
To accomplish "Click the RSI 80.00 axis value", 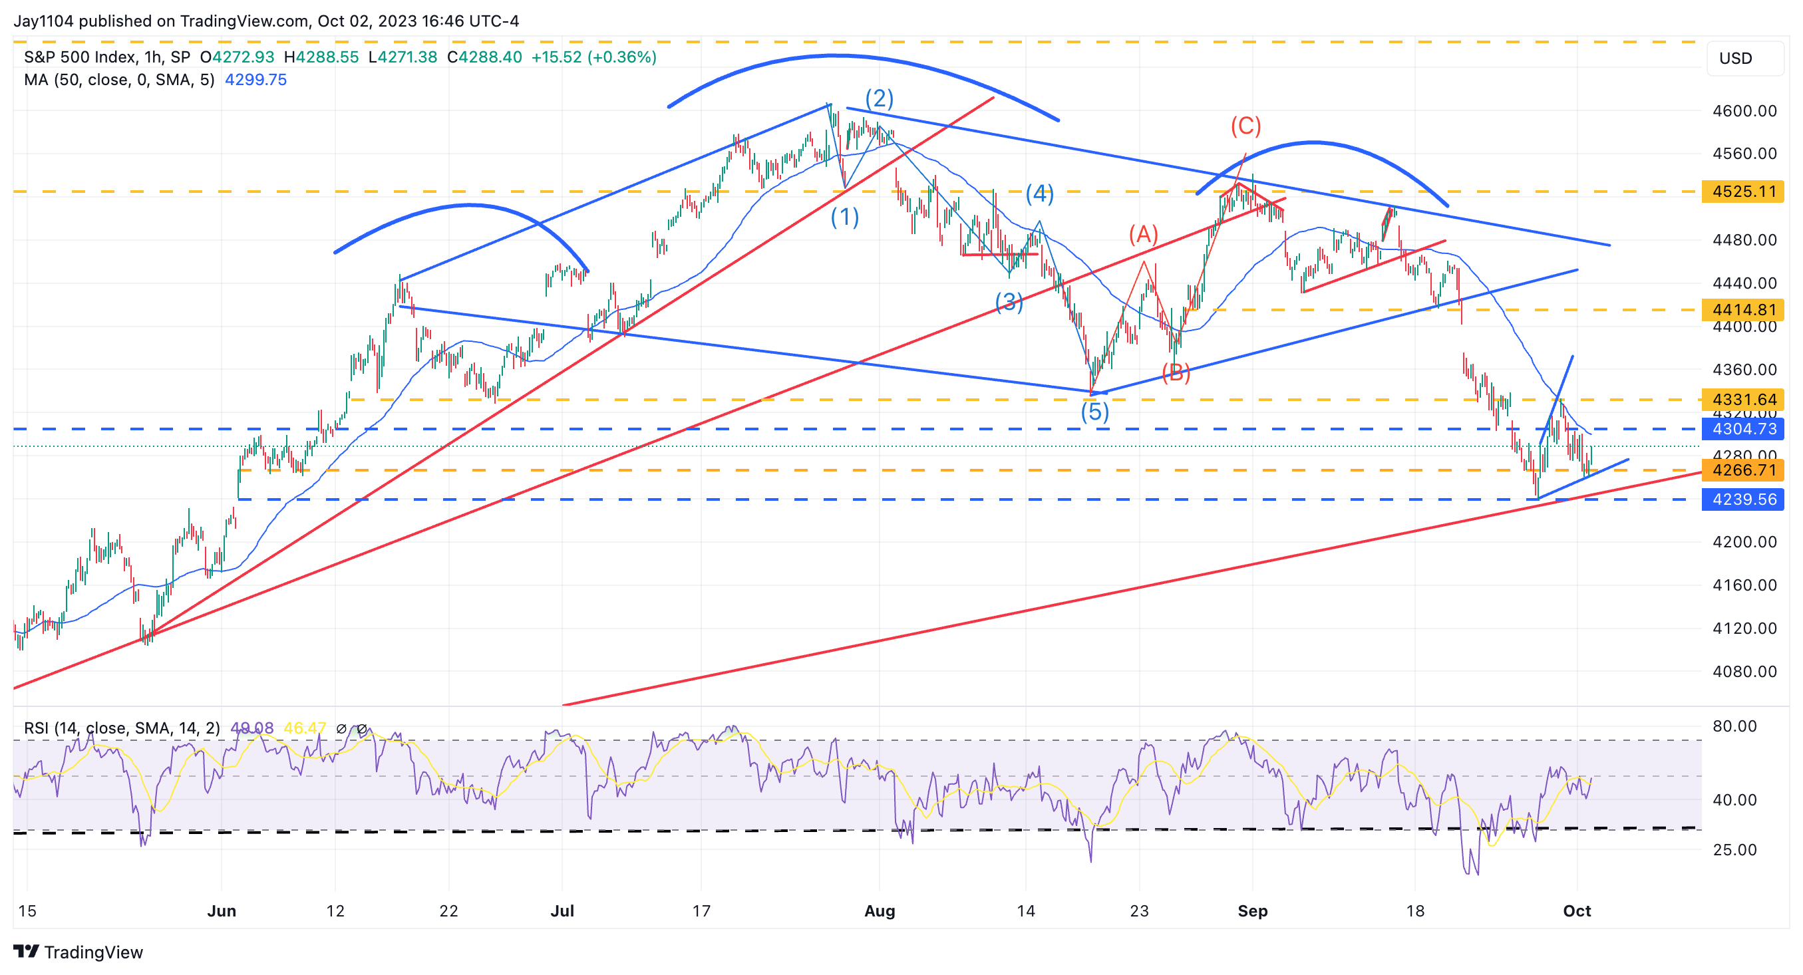I will 1734,726.
